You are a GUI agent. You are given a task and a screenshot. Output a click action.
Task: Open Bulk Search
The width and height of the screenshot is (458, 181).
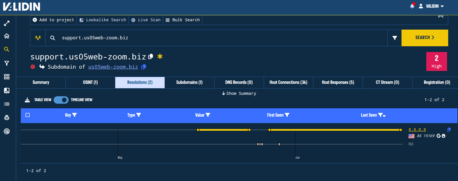pyautogui.click(x=183, y=20)
